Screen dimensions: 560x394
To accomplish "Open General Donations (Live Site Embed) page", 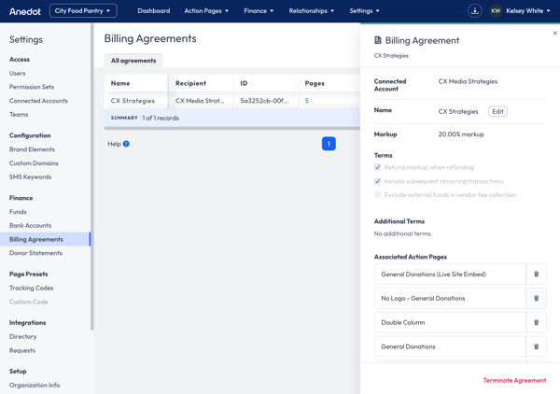I will click(x=450, y=274).
